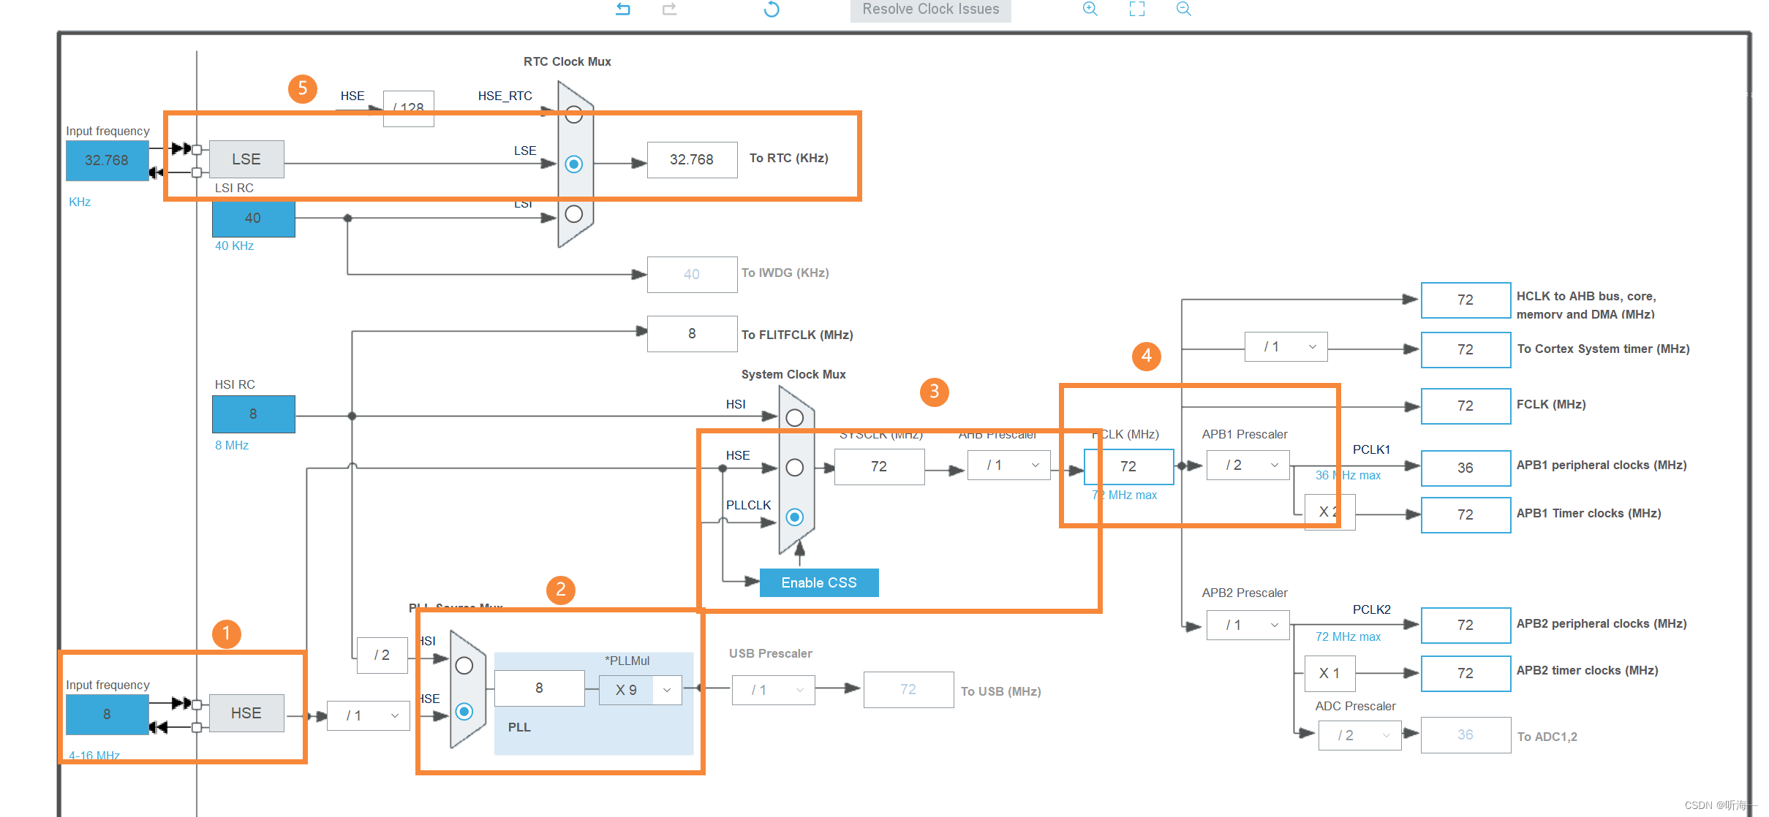Click APB1 peripheral clocks 36 box
Screen dimensions: 1769x817
1466,468
